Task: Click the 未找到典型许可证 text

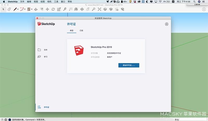Action: (x=114, y=53)
